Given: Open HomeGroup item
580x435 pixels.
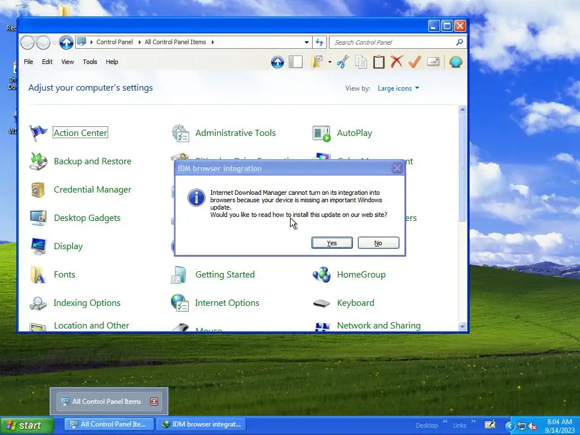Looking at the screenshot, I should 361,275.
